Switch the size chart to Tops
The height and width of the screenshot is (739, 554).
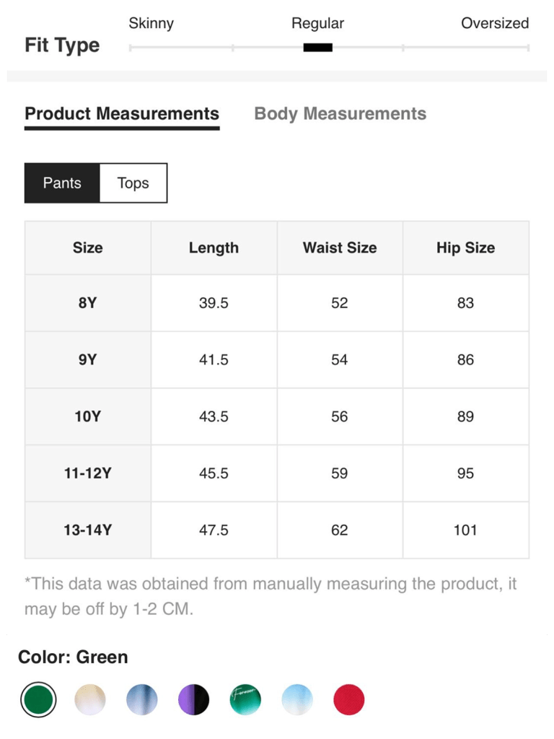(x=133, y=183)
